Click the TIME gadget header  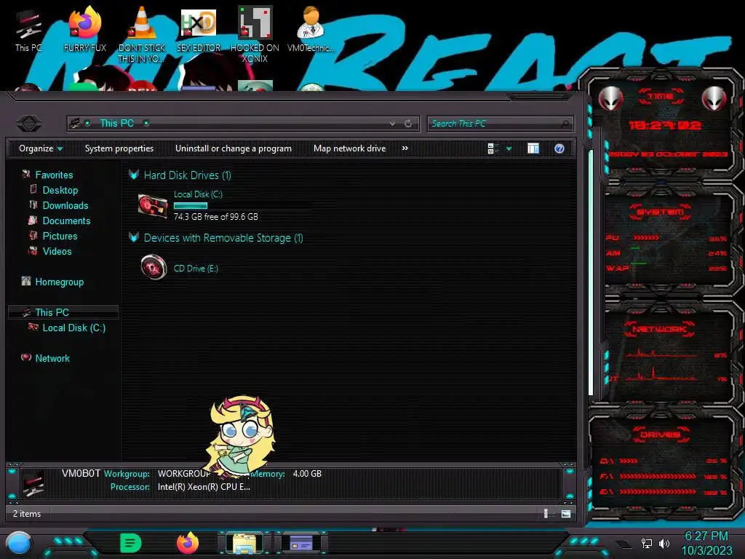click(x=660, y=97)
